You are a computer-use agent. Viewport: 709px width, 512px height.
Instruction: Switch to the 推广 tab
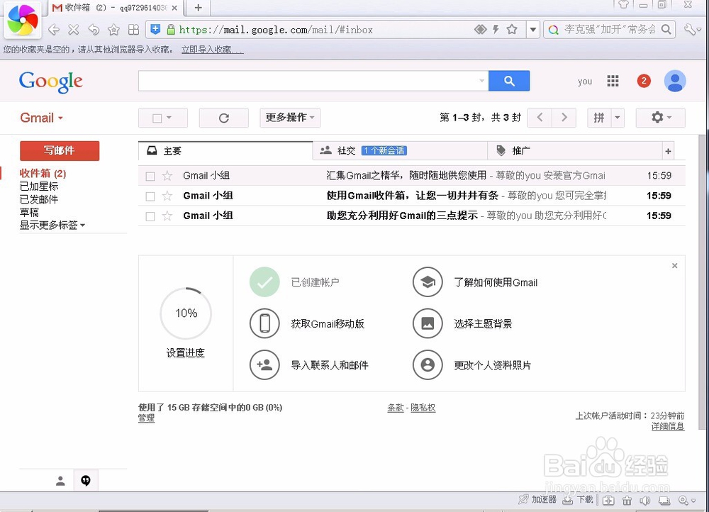pos(574,150)
